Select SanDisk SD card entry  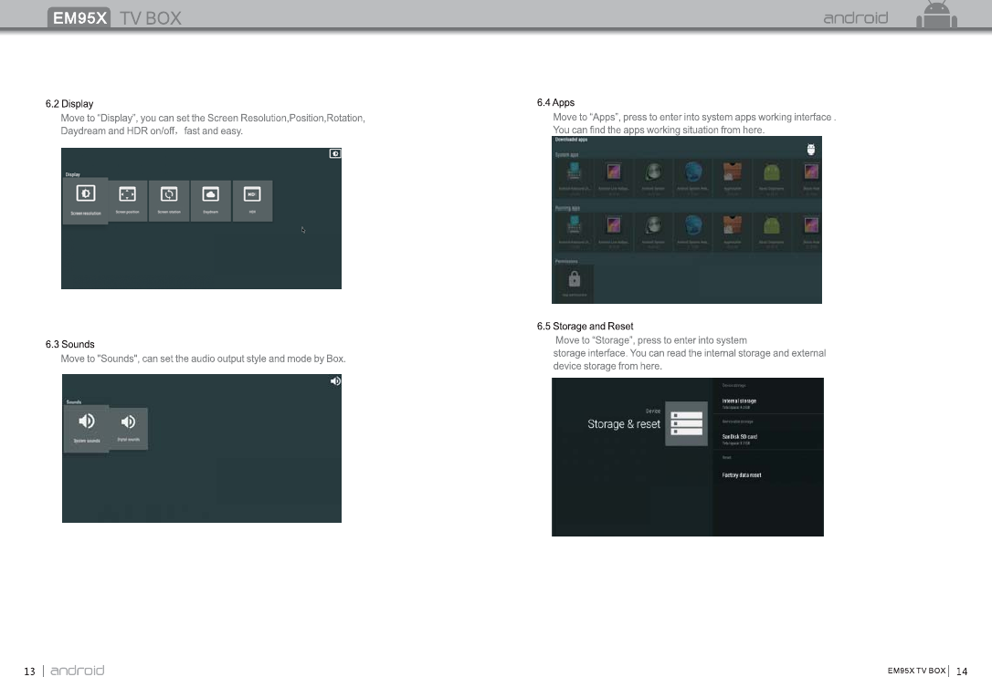click(768, 440)
